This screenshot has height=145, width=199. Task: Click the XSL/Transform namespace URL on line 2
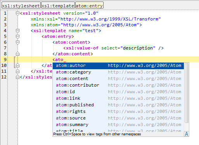tap(109, 19)
